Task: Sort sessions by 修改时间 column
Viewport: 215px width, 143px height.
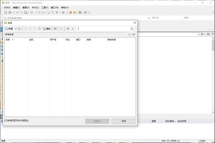Action: pos(112,40)
